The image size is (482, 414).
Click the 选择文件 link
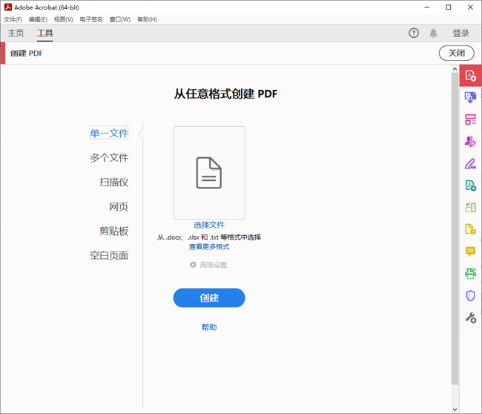[x=209, y=225]
